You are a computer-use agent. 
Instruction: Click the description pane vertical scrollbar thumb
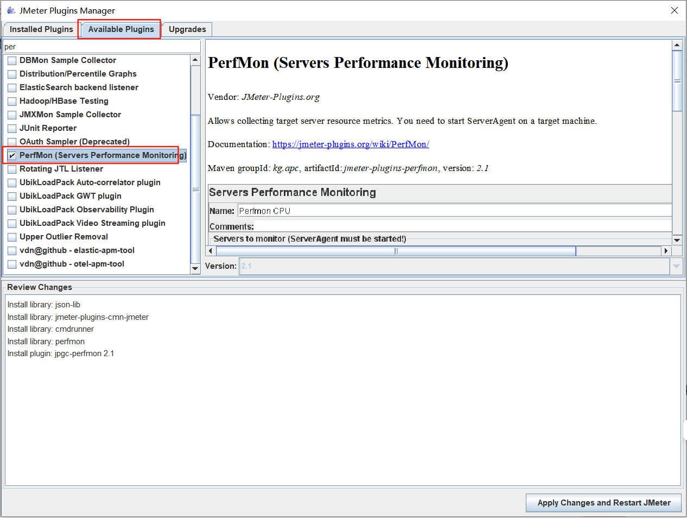click(x=677, y=81)
